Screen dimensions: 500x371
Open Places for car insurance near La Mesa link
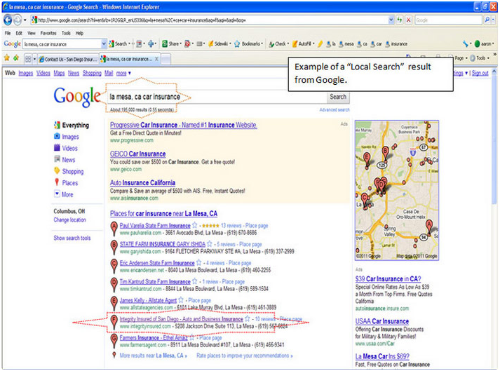click(163, 213)
